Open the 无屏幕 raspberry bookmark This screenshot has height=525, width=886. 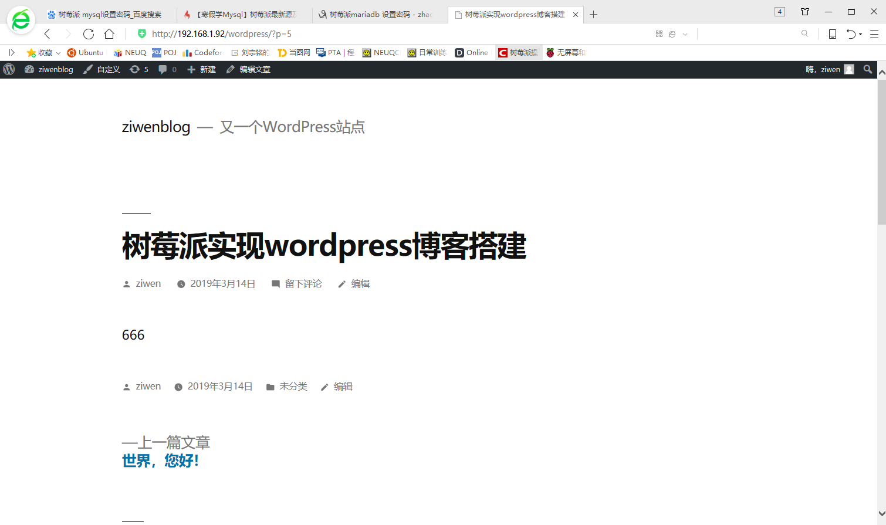point(566,53)
